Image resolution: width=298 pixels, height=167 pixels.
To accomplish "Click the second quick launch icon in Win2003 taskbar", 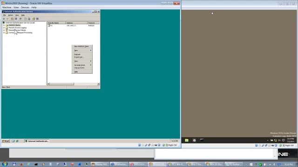I will (17, 141).
